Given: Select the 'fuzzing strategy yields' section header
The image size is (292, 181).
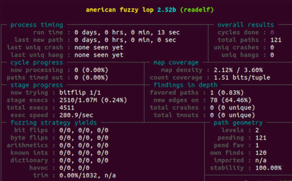Looking at the screenshot, I should click(53, 123).
